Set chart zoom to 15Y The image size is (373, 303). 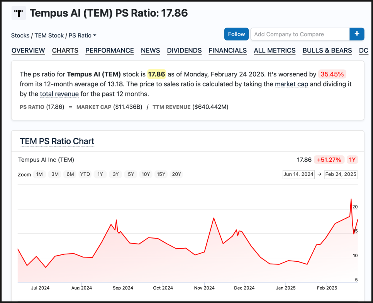coord(161,174)
